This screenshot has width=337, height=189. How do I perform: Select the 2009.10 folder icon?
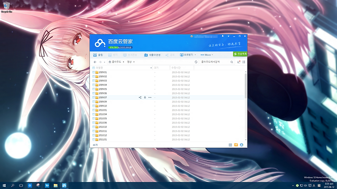coord(97,106)
